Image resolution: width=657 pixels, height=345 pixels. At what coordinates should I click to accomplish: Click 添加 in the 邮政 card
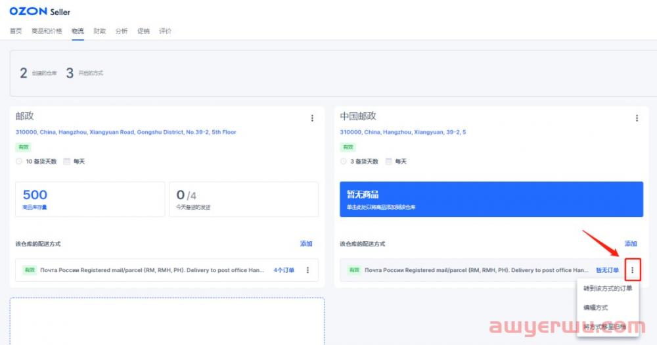point(306,244)
